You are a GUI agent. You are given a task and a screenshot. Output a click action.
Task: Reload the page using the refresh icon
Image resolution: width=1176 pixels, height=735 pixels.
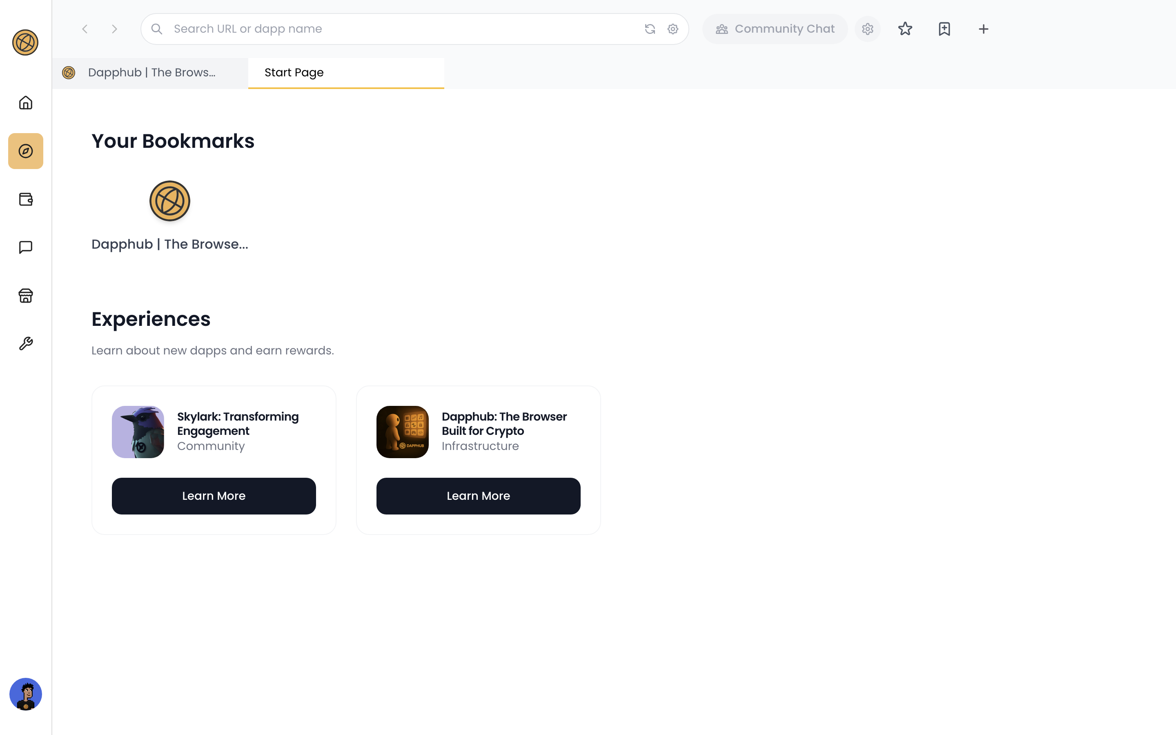(650, 29)
